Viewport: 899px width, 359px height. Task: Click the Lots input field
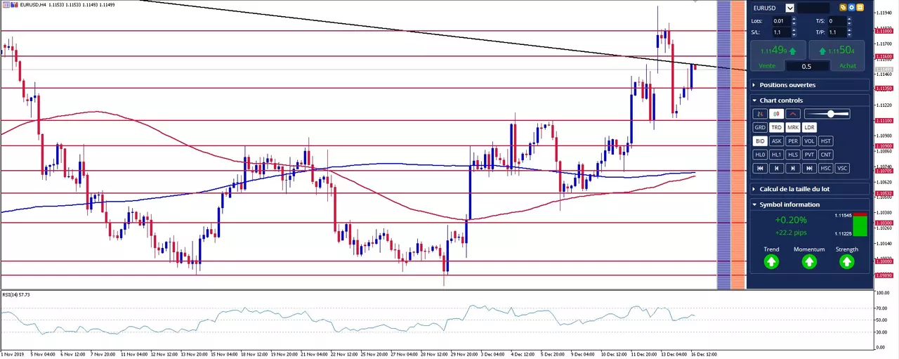781,21
